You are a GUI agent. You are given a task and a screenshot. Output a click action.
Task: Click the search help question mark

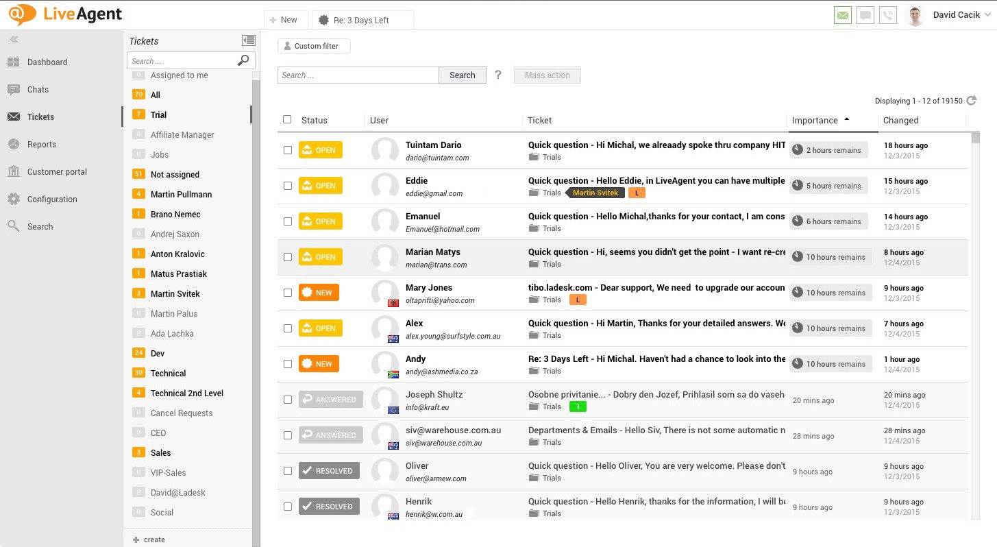498,75
